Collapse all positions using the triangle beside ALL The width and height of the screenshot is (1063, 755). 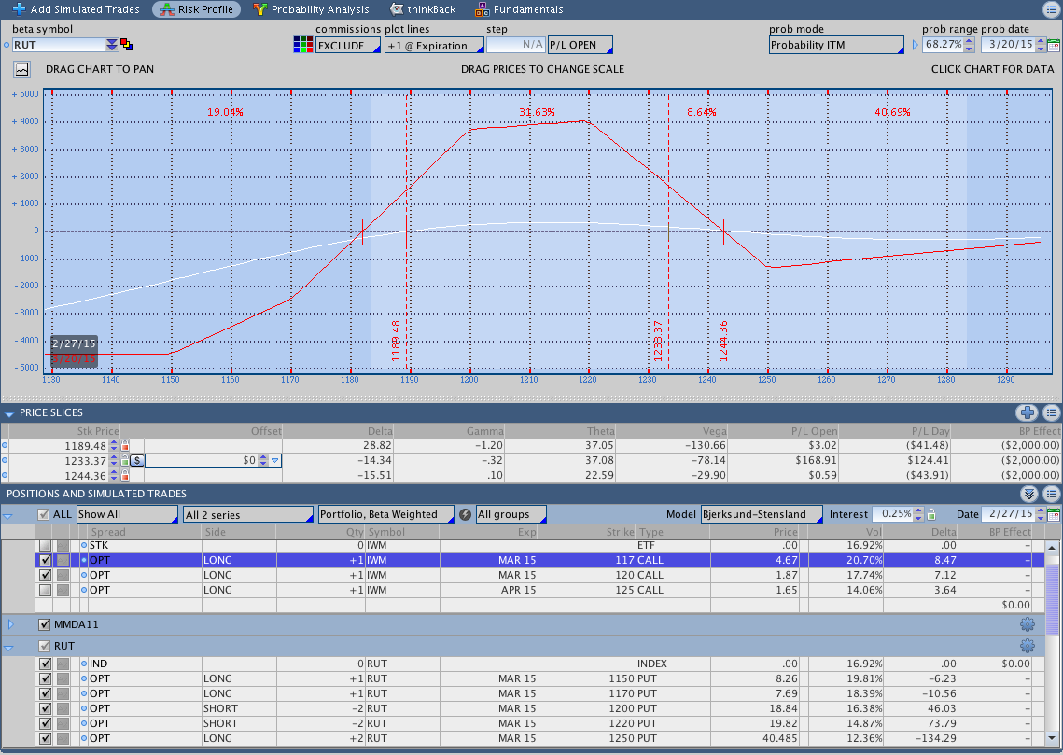[8, 515]
